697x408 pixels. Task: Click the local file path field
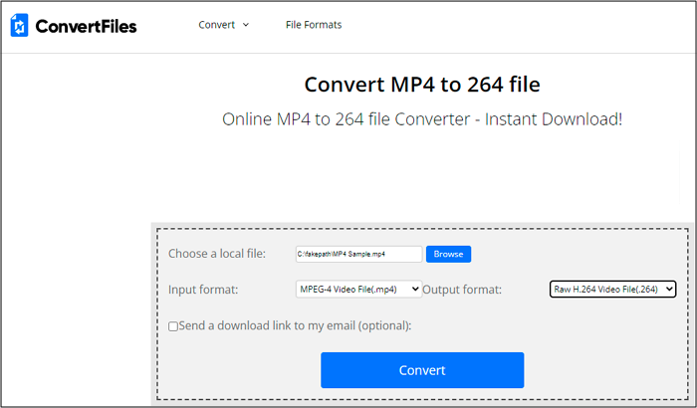(358, 254)
